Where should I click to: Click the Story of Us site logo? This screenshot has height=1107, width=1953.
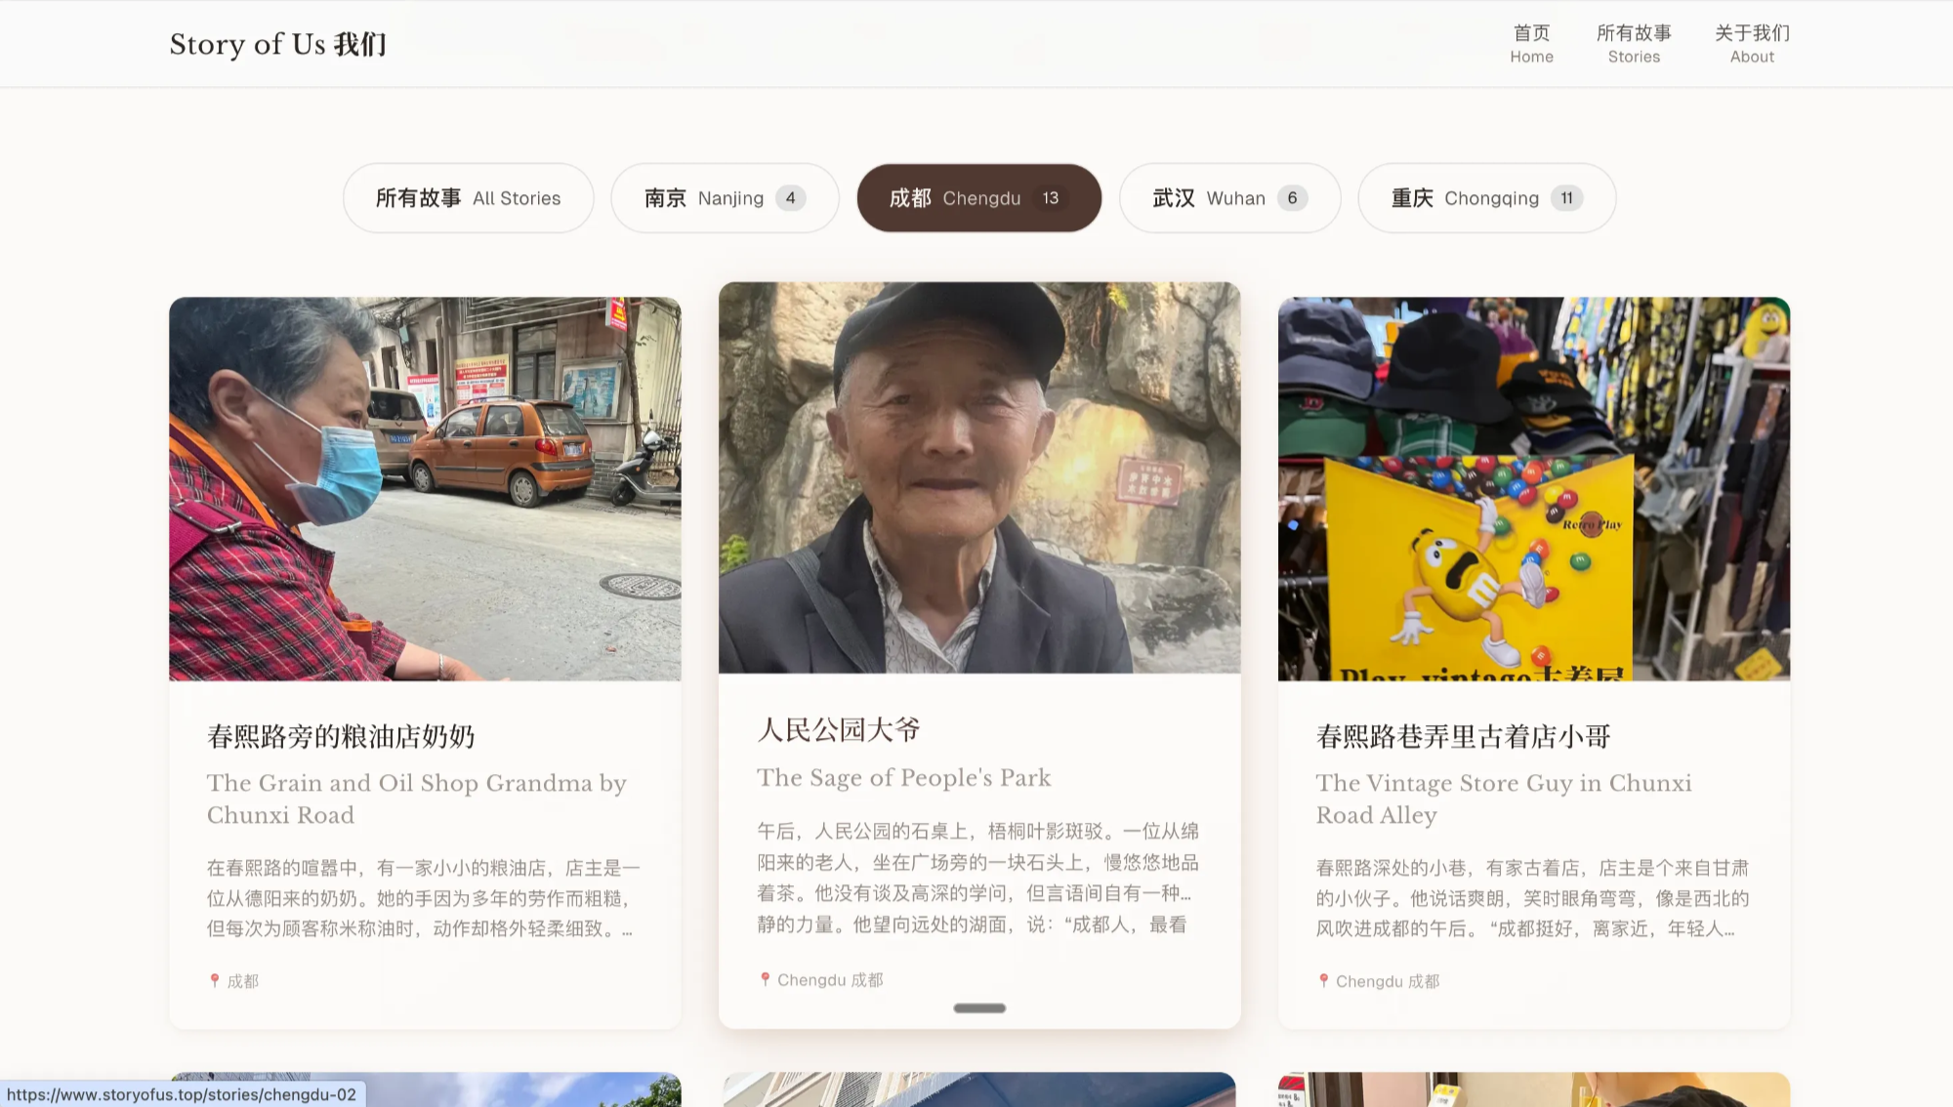click(x=277, y=45)
